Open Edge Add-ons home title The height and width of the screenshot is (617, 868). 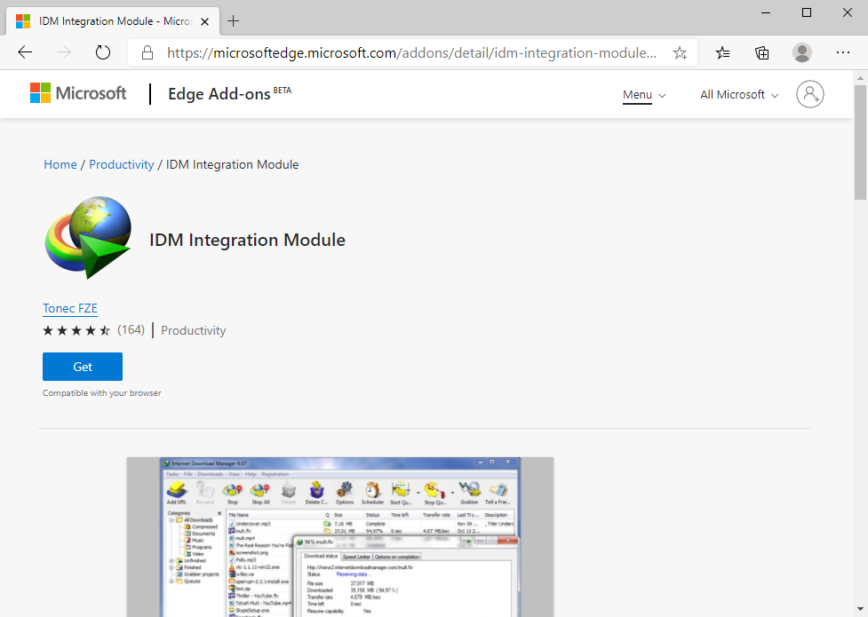pyautogui.click(x=229, y=93)
